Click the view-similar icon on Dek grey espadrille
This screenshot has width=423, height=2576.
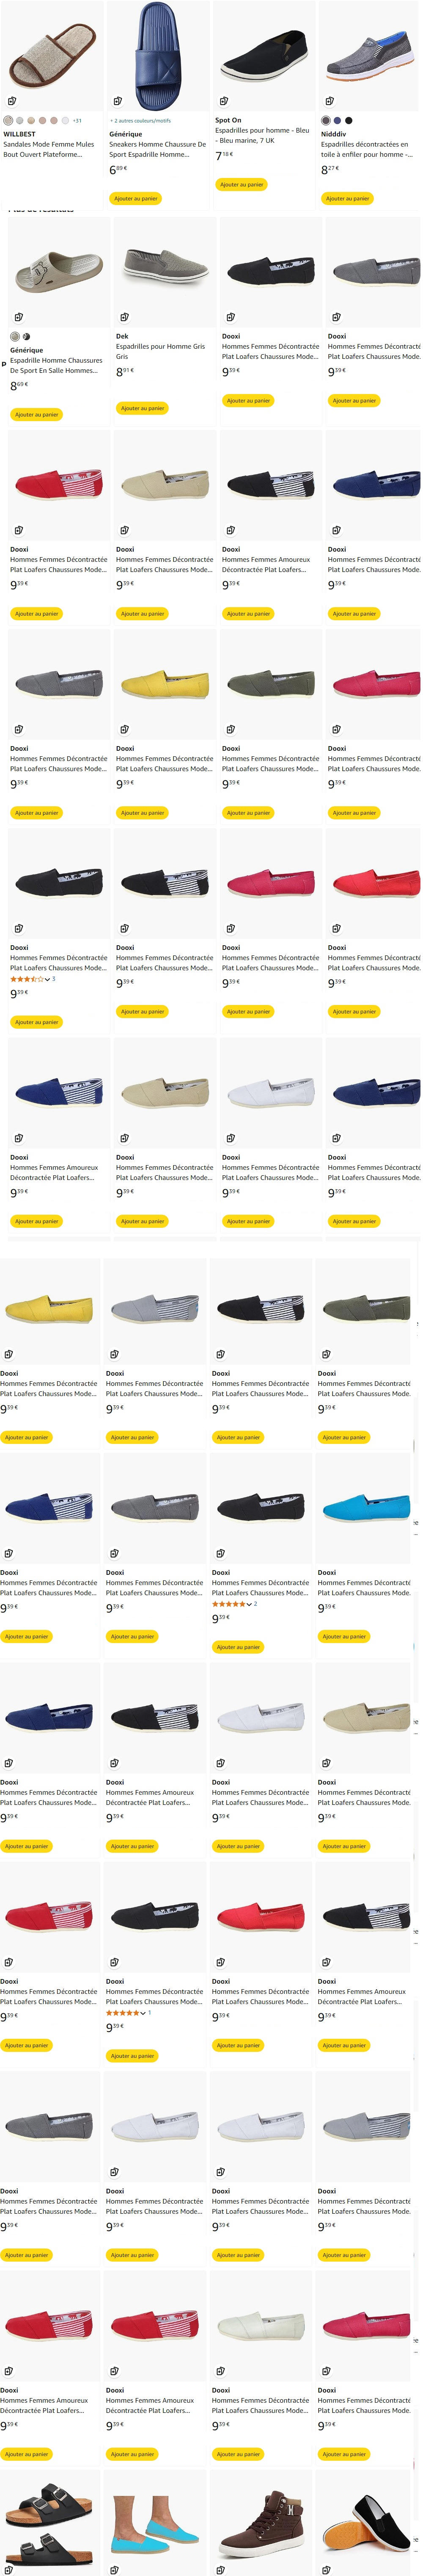(x=124, y=317)
